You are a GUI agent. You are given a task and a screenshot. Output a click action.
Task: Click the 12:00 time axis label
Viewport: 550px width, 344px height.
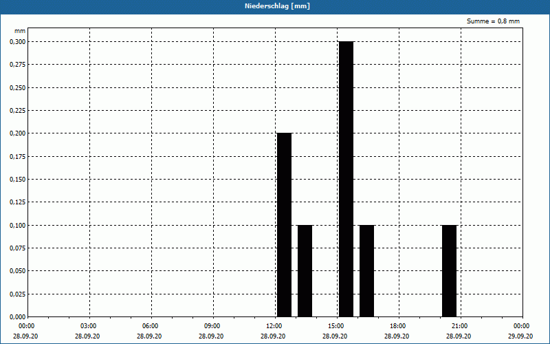274,326
